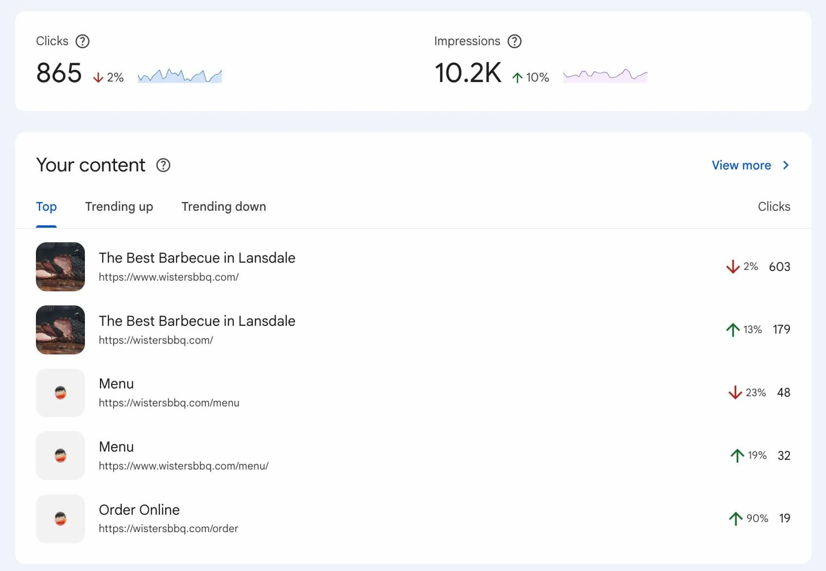
Task: Open the Impressions help question icon
Action: pos(514,41)
